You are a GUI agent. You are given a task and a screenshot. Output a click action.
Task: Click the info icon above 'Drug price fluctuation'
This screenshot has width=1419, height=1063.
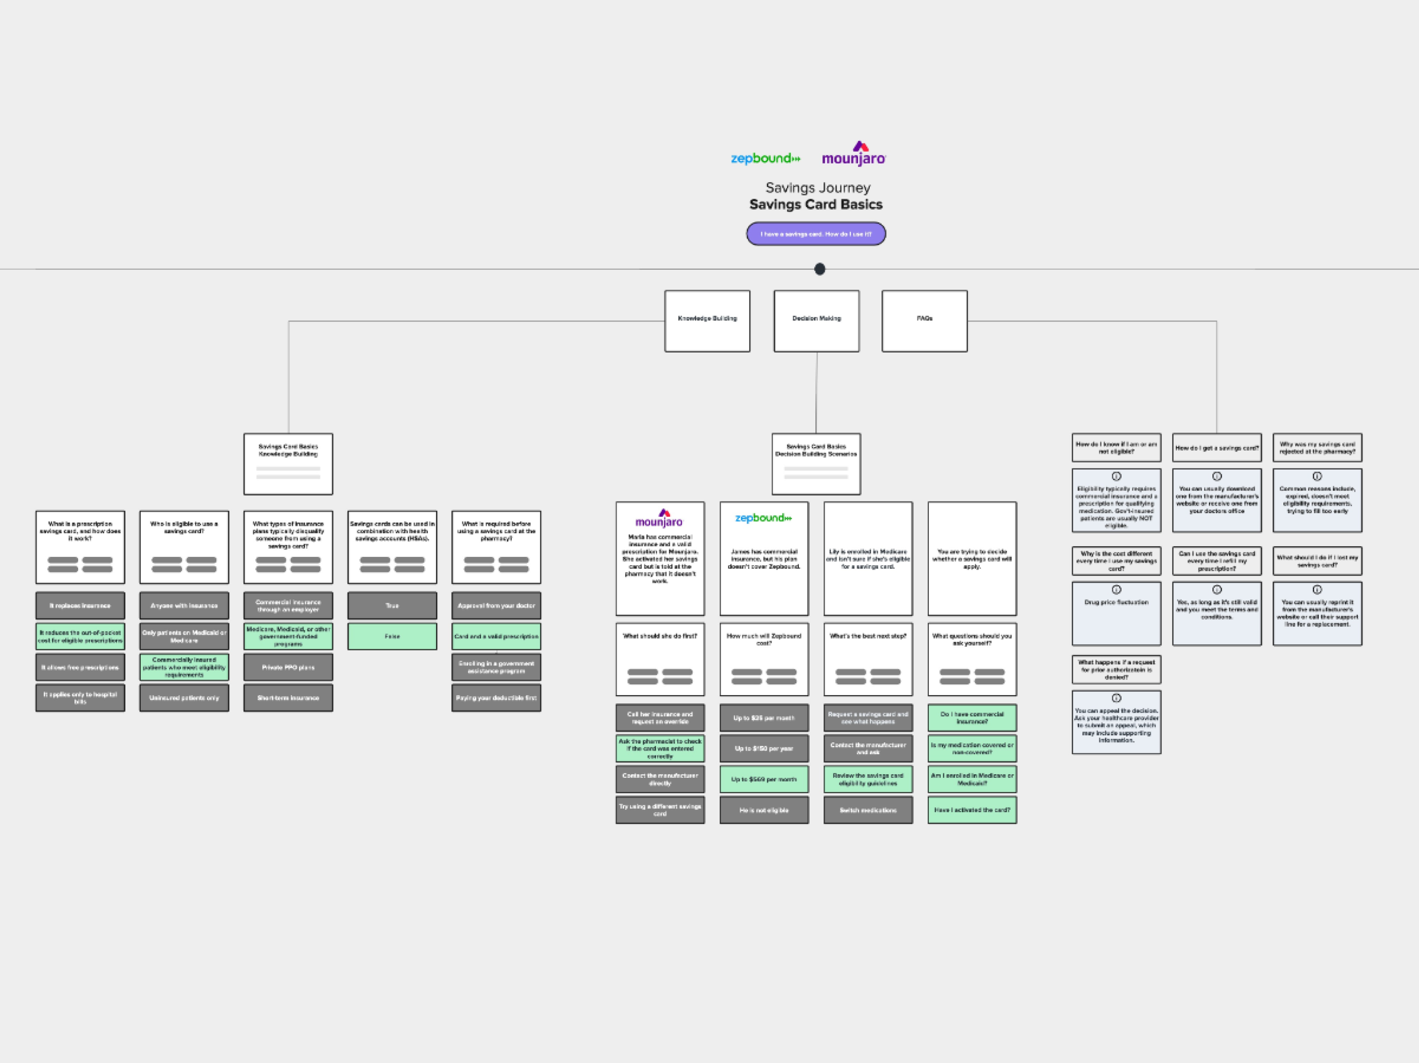click(1116, 590)
